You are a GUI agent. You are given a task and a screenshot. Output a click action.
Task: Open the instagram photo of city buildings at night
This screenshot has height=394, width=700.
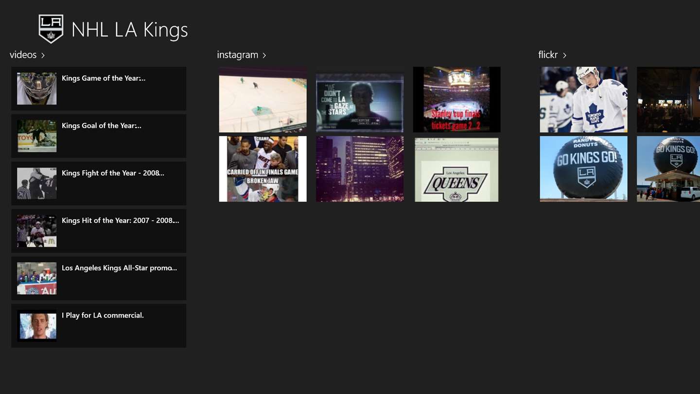coord(360,169)
